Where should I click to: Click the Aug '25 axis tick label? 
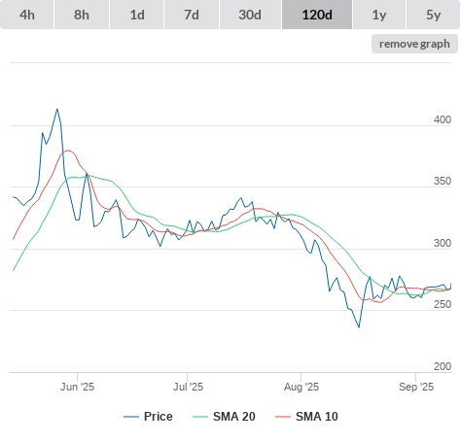[x=301, y=387]
